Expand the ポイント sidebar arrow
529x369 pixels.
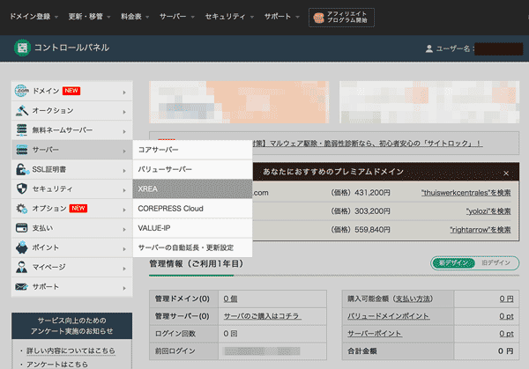[x=124, y=248]
